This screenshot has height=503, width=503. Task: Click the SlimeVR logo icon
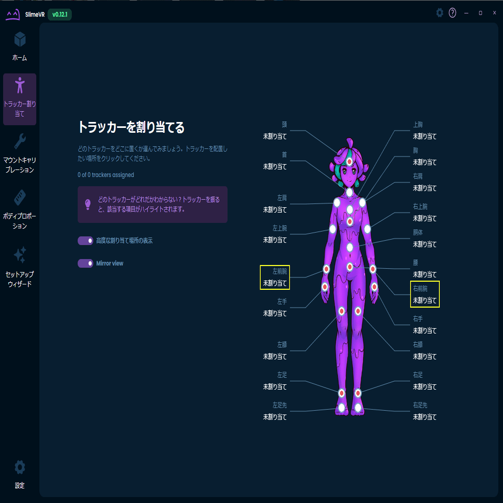[13, 15]
